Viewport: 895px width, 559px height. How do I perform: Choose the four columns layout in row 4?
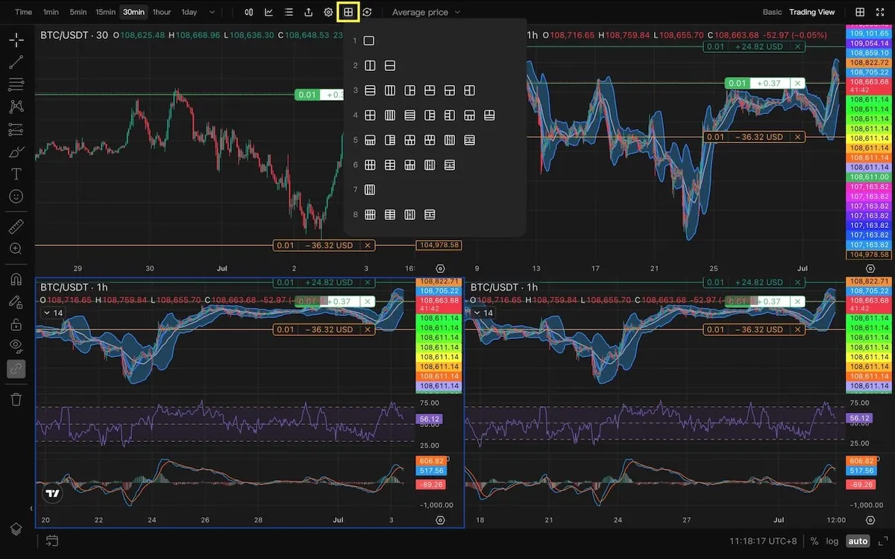coord(389,116)
